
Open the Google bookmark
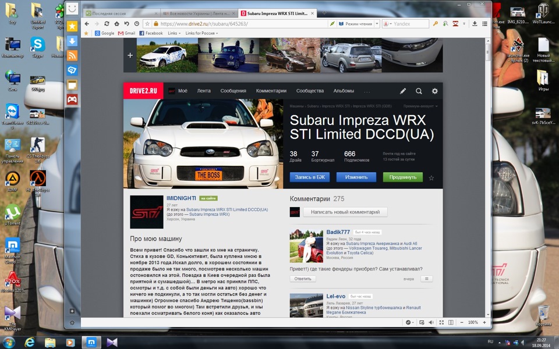[x=104, y=33]
